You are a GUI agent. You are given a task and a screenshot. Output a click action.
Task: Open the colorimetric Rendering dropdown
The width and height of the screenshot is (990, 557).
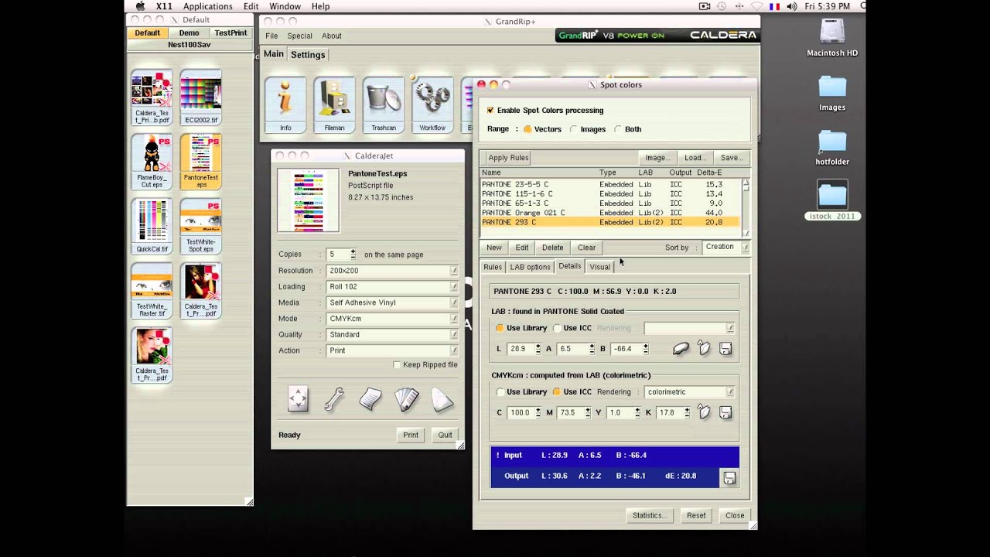click(x=689, y=392)
